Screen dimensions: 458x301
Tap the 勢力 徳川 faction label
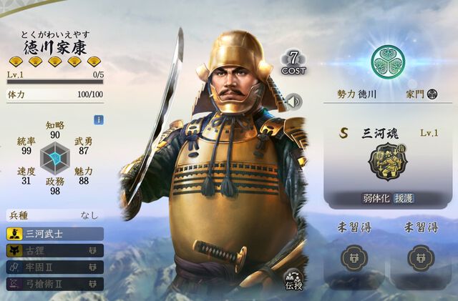tap(356, 94)
